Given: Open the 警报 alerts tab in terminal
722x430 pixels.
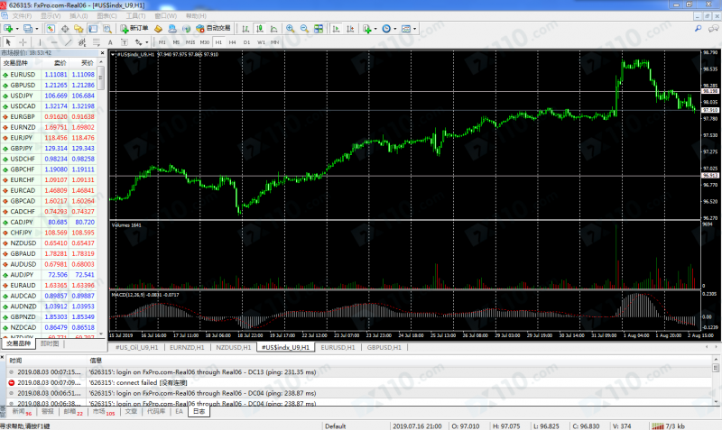Looking at the screenshot, I should 48,412.
